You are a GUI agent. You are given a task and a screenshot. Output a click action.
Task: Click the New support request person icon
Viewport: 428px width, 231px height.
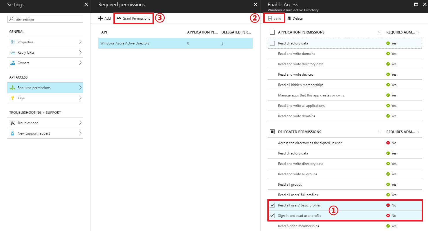pos(12,133)
